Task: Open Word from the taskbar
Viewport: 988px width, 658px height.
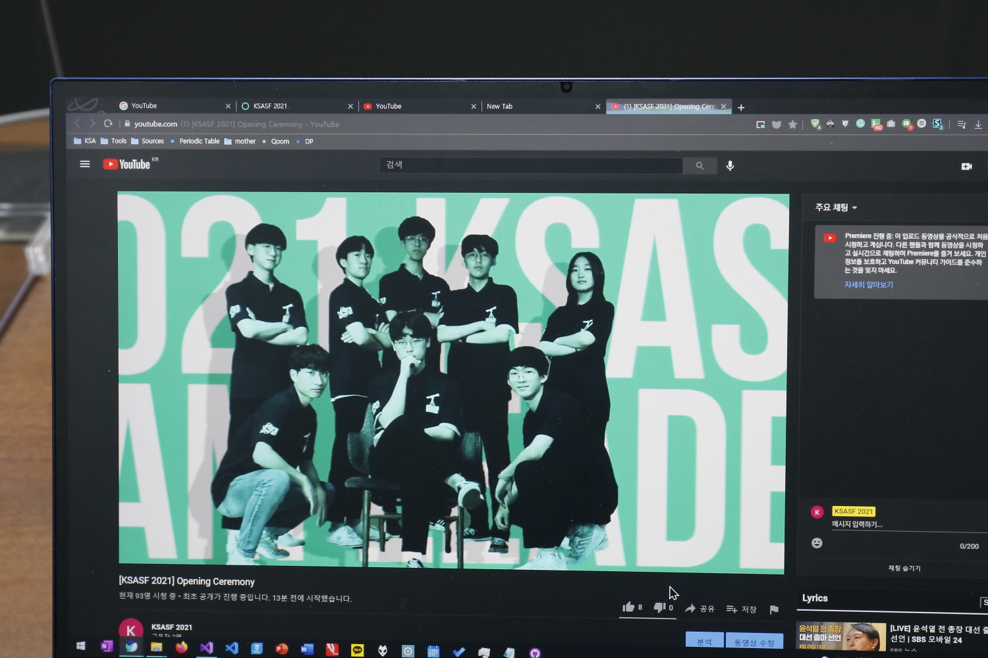Action: tap(306, 649)
